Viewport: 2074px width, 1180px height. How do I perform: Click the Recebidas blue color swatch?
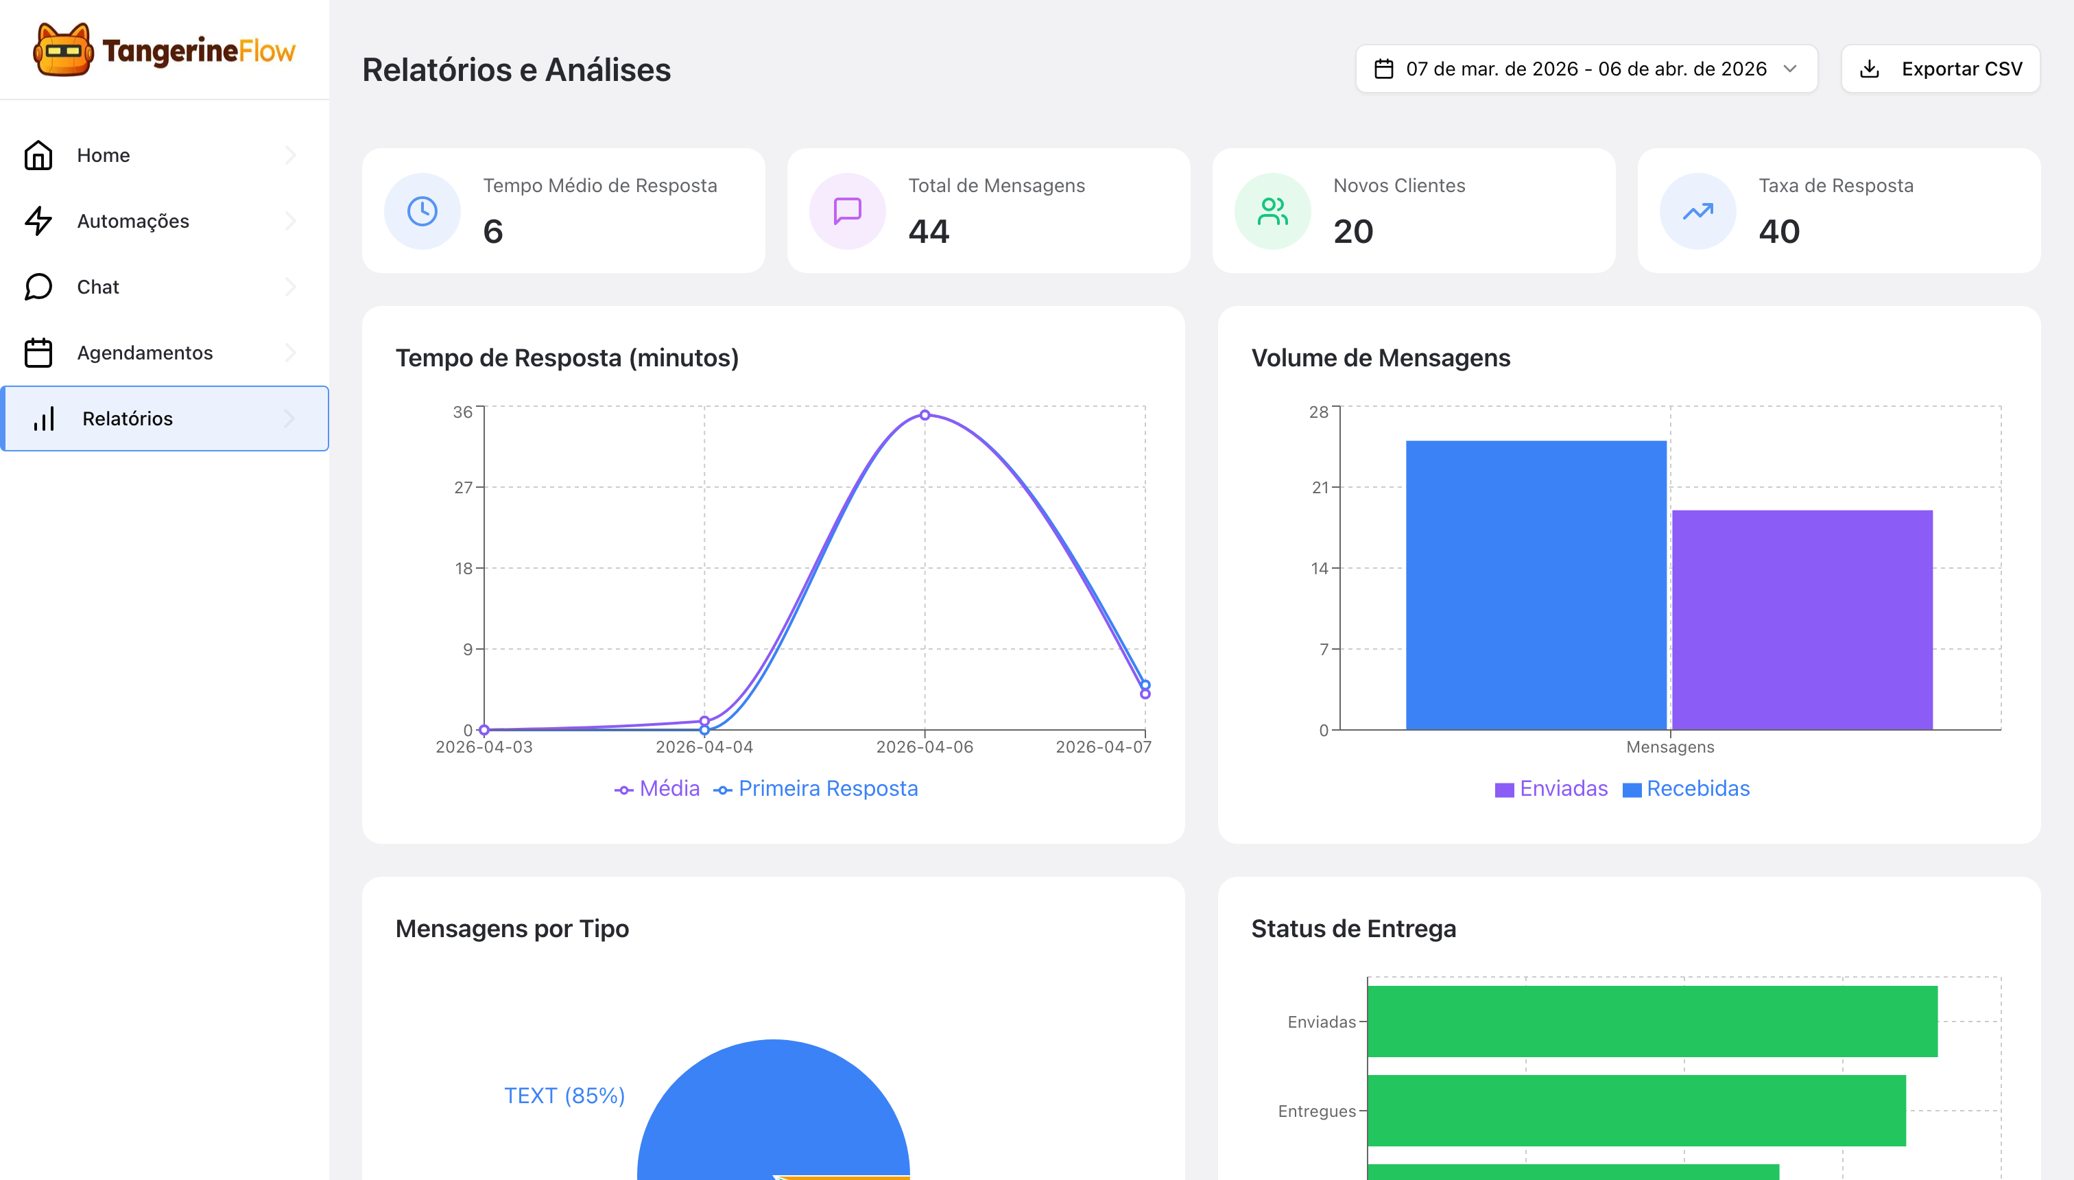click(1632, 790)
